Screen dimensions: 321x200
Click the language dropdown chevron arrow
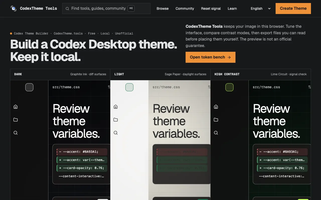269,8
